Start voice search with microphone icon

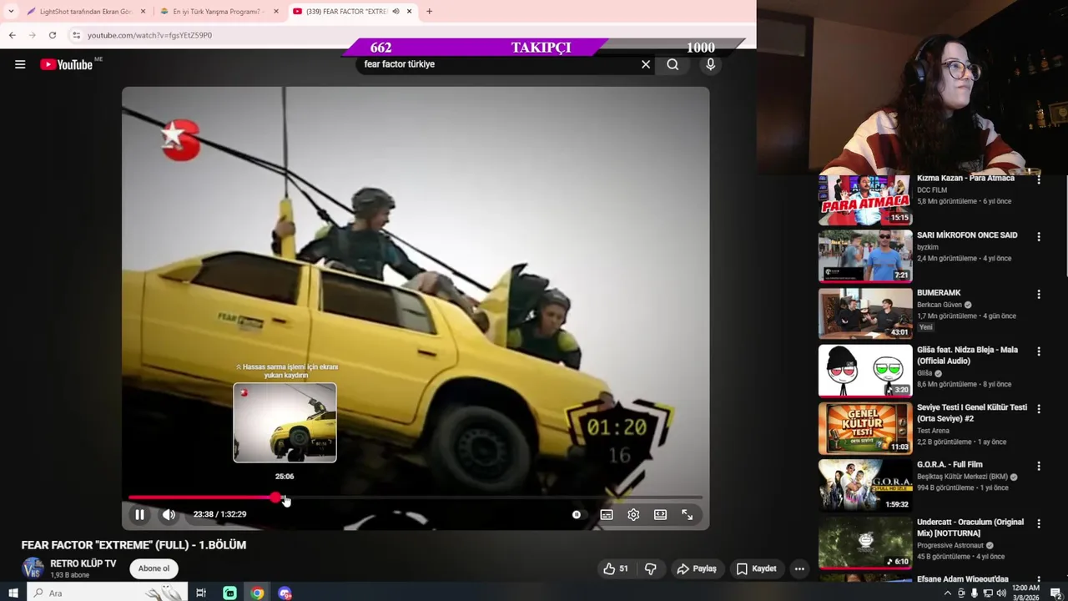click(x=711, y=64)
